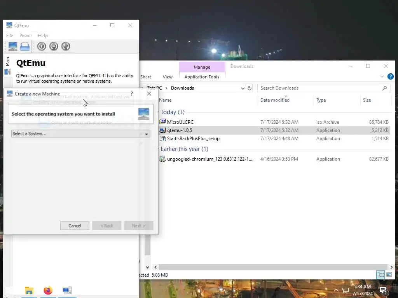Click the restart machine toolbar icon in QtEmu
This screenshot has height=298, width=398.
tap(66, 47)
